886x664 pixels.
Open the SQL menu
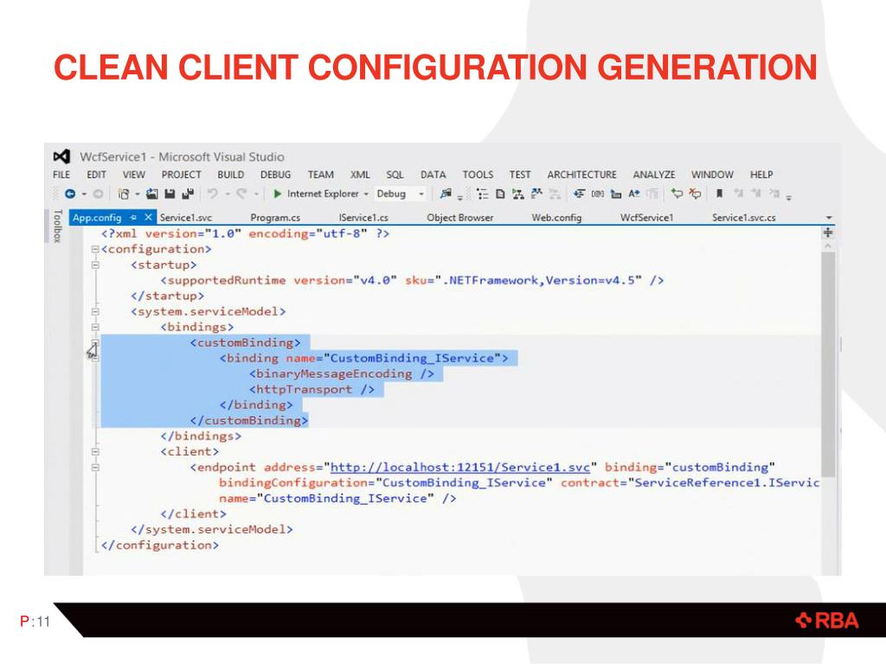[x=395, y=175]
